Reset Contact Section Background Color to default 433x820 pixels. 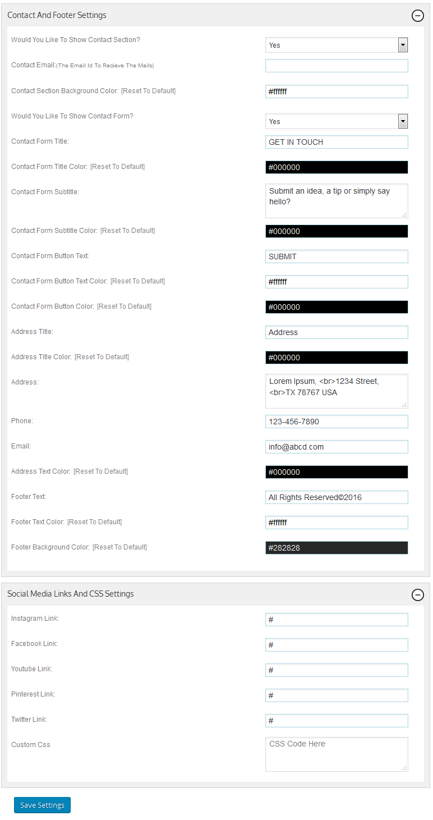(148, 91)
